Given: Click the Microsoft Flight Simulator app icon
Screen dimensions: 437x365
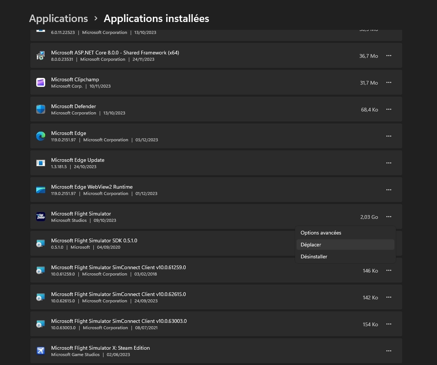Looking at the screenshot, I should tap(41, 217).
